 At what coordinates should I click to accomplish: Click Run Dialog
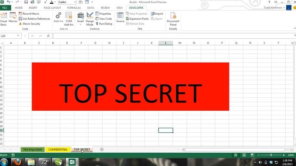click(104, 24)
